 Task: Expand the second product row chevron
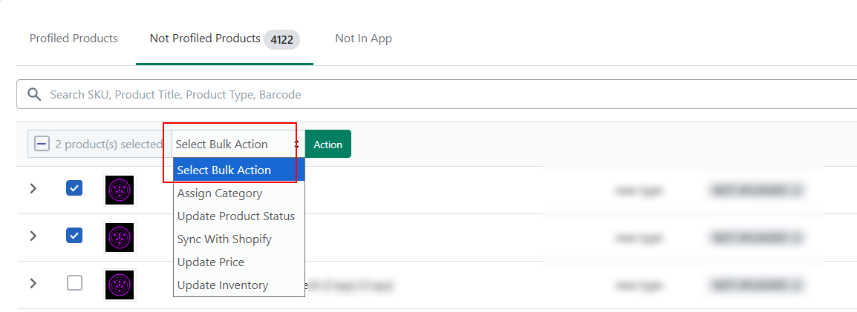33,236
